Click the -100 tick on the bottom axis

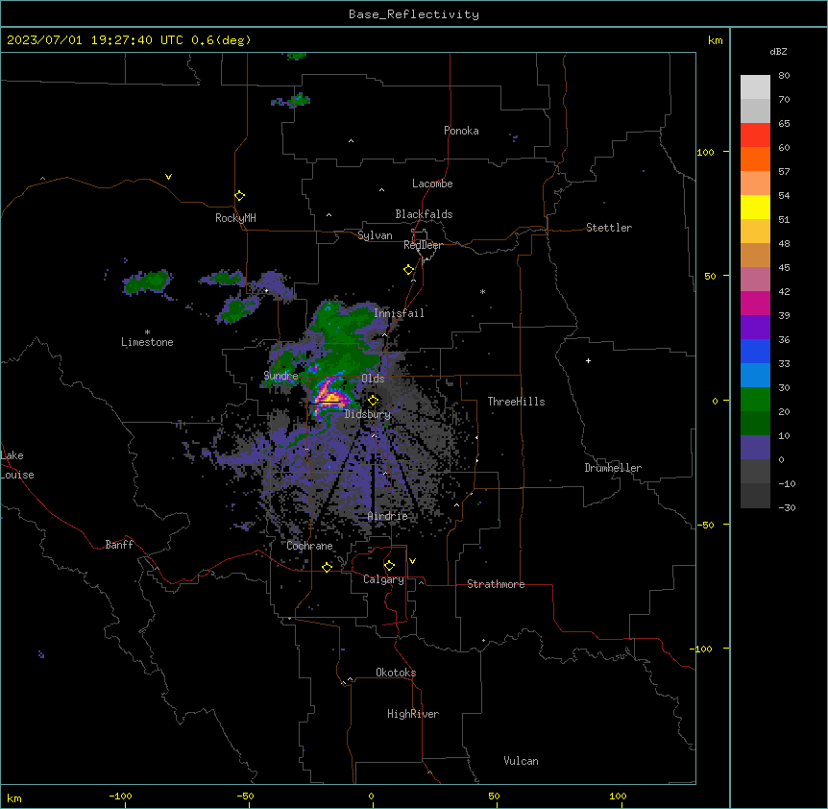(120, 796)
